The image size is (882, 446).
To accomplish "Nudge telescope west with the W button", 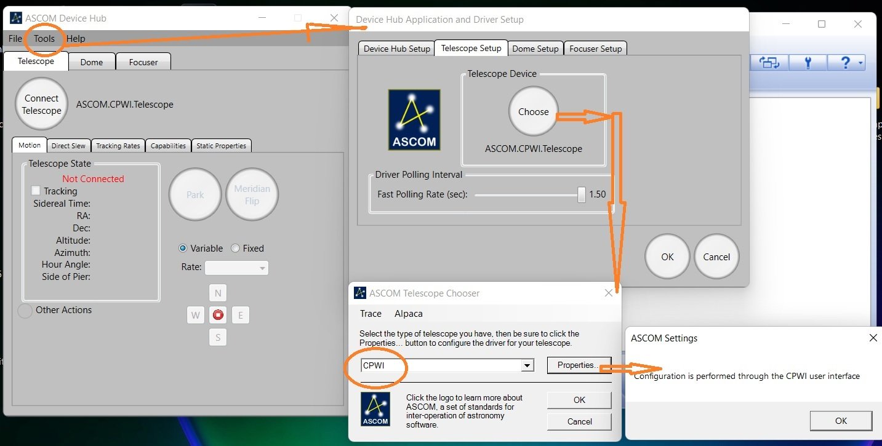I will click(x=196, y=315).
